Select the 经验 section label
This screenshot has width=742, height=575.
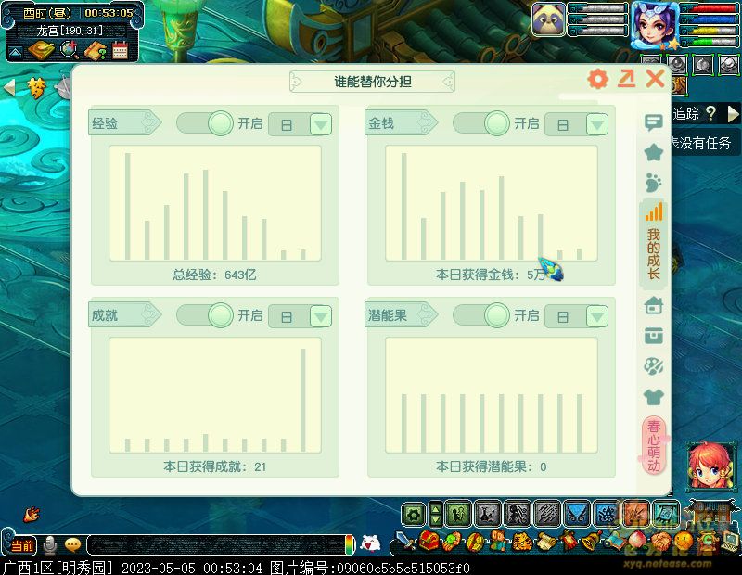point(124,123)
